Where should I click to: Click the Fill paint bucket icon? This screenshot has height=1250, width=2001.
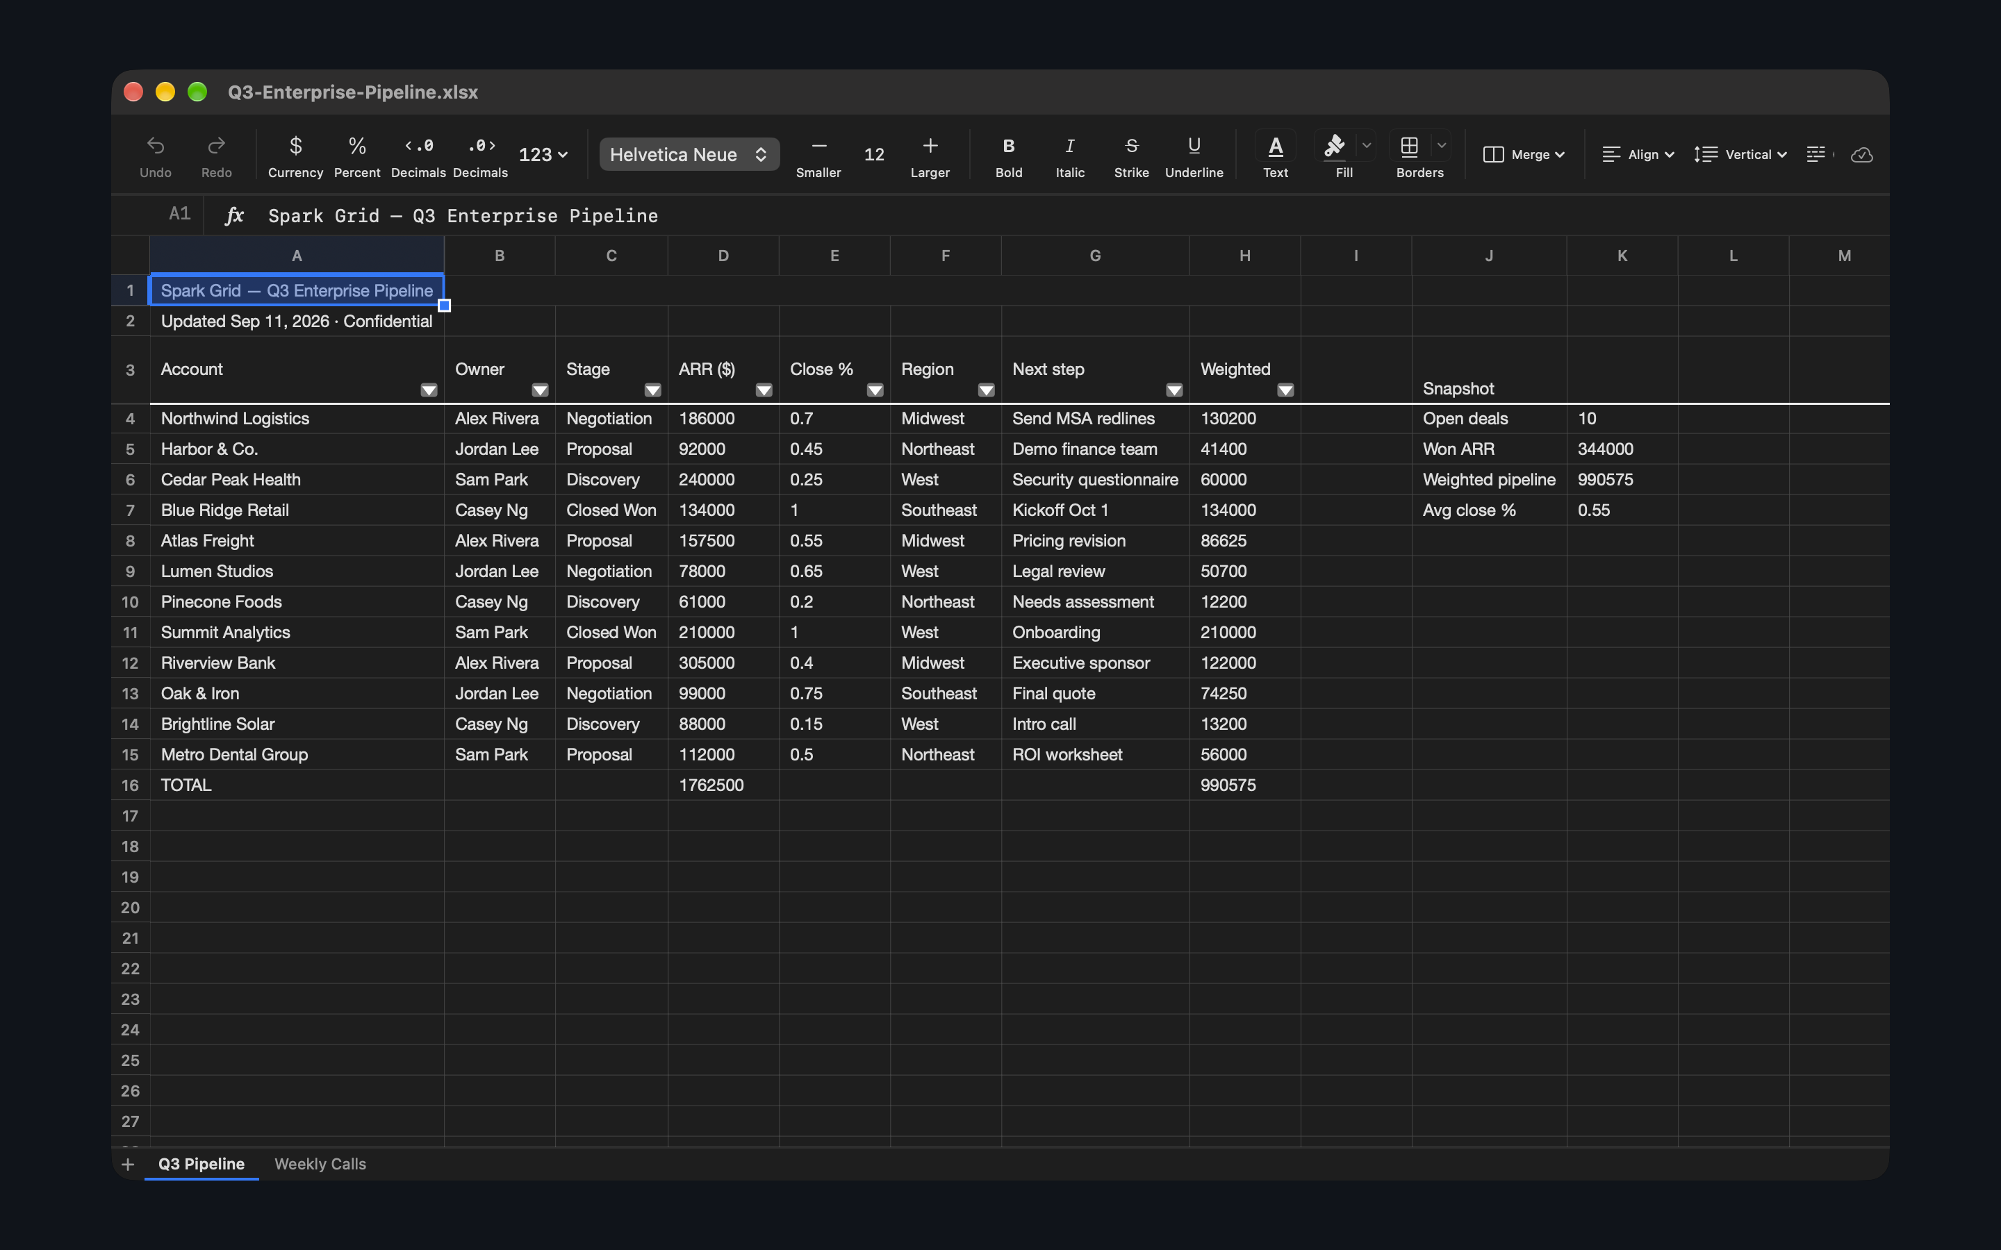1335,147
